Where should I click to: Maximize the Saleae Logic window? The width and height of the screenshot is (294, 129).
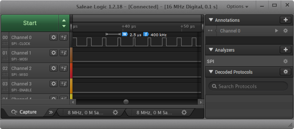(275, 5)
